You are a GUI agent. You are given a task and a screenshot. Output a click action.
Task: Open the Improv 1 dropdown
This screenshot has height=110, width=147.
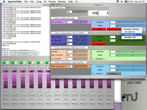point(99,73)
